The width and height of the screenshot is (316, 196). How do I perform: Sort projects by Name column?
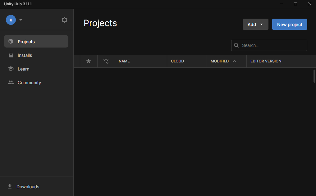coord(124,61)
